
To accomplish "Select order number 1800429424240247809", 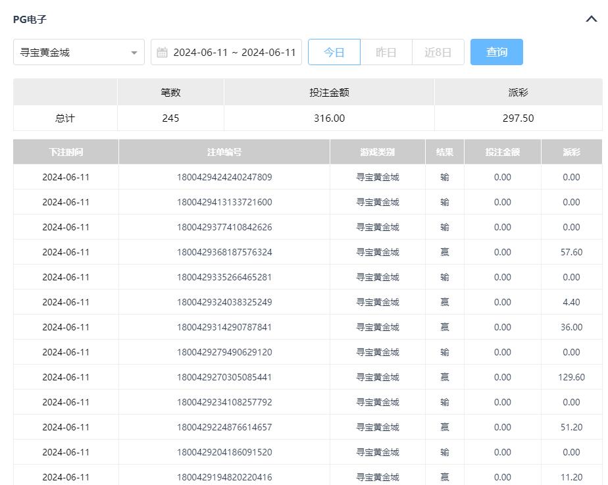I will click(x=224, y=177).
